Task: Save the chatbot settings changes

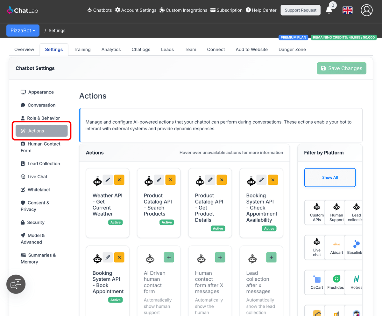Action: [x=342, y=68]
